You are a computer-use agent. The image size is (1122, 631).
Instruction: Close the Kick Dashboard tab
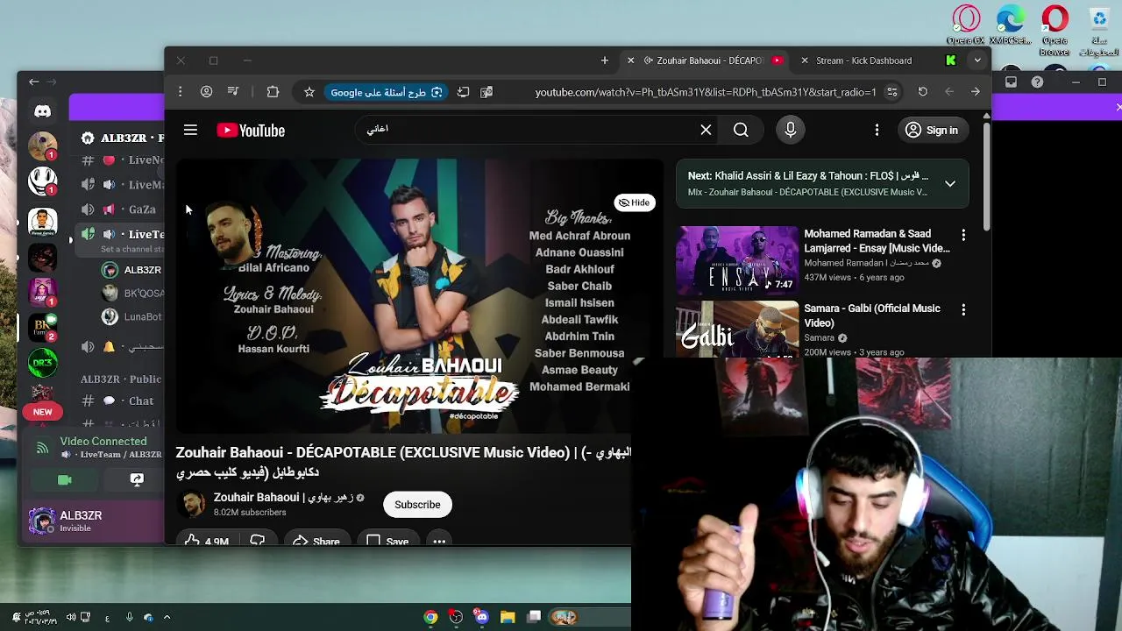[x=805, y=60]
